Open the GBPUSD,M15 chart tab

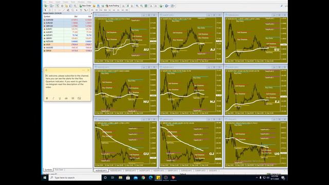[130, 171]
